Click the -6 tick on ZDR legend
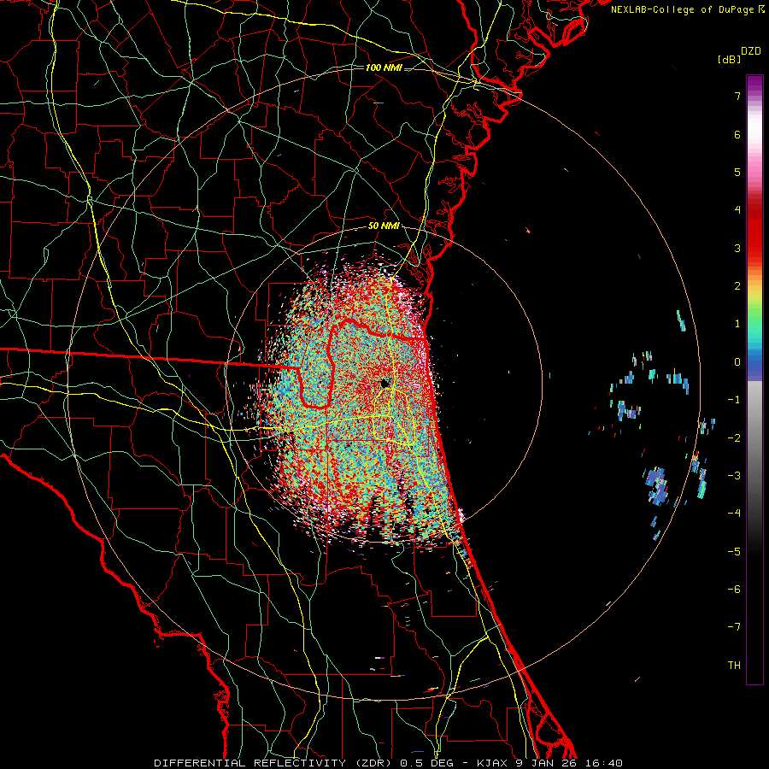The width and height of the screenshot is (769, 769). 734,590
